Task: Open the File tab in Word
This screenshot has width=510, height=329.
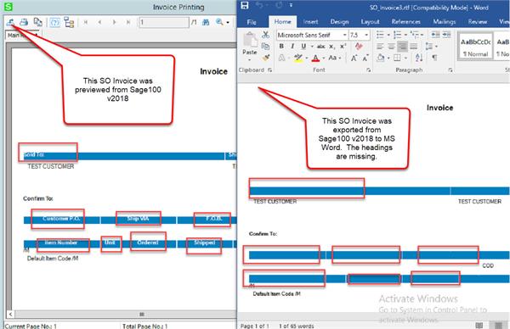Action: click(x=252, y=22)
